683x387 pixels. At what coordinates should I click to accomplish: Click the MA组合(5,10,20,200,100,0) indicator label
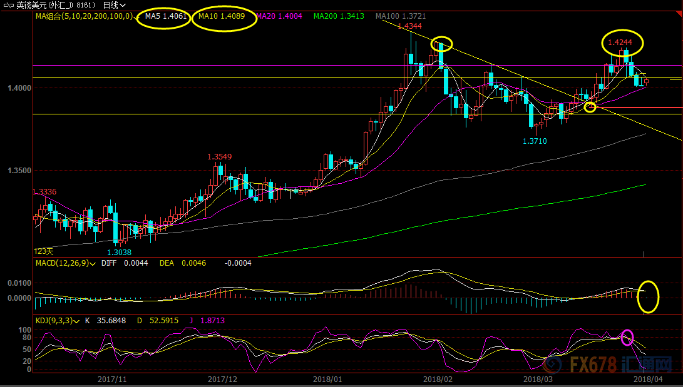coord(83,16)
